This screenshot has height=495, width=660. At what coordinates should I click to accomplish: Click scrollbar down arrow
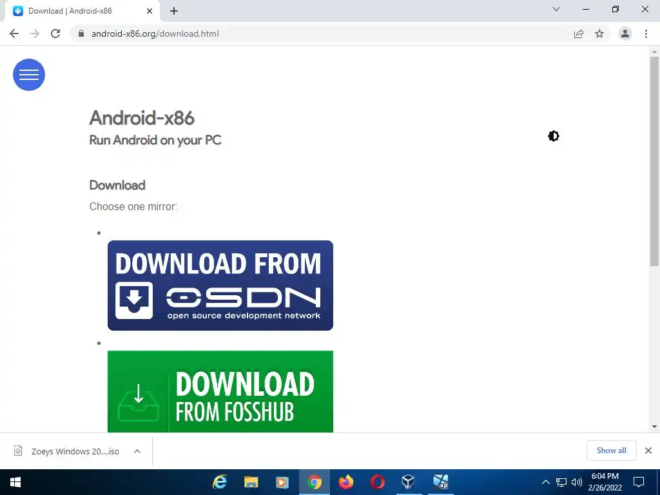tap(654, 427)
